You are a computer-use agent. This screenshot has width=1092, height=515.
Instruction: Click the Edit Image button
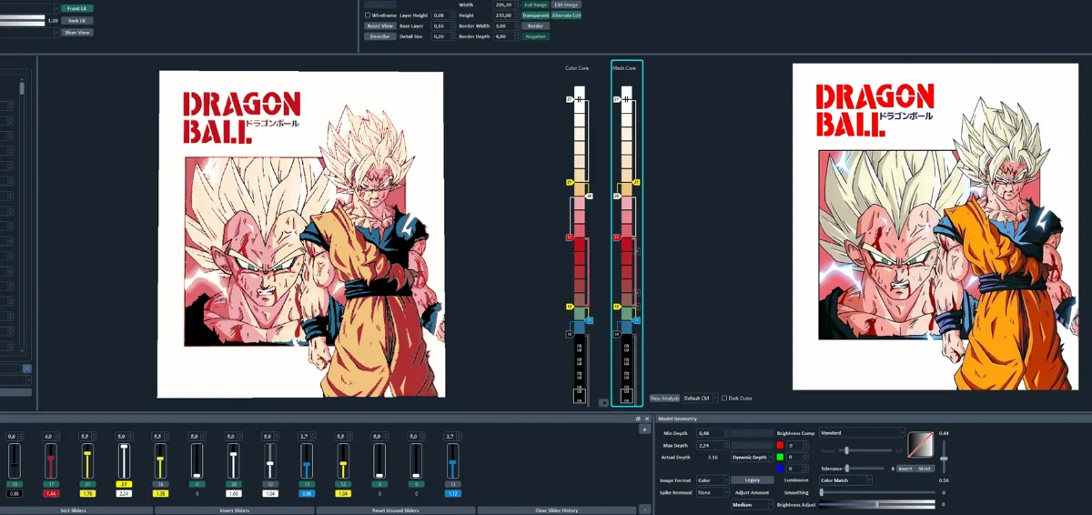point(566,5)
